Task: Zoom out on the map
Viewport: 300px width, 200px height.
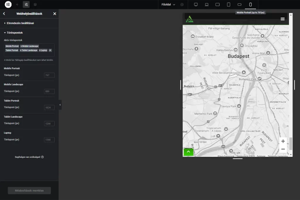Action: pyautogui.click(x=283, y=149)
